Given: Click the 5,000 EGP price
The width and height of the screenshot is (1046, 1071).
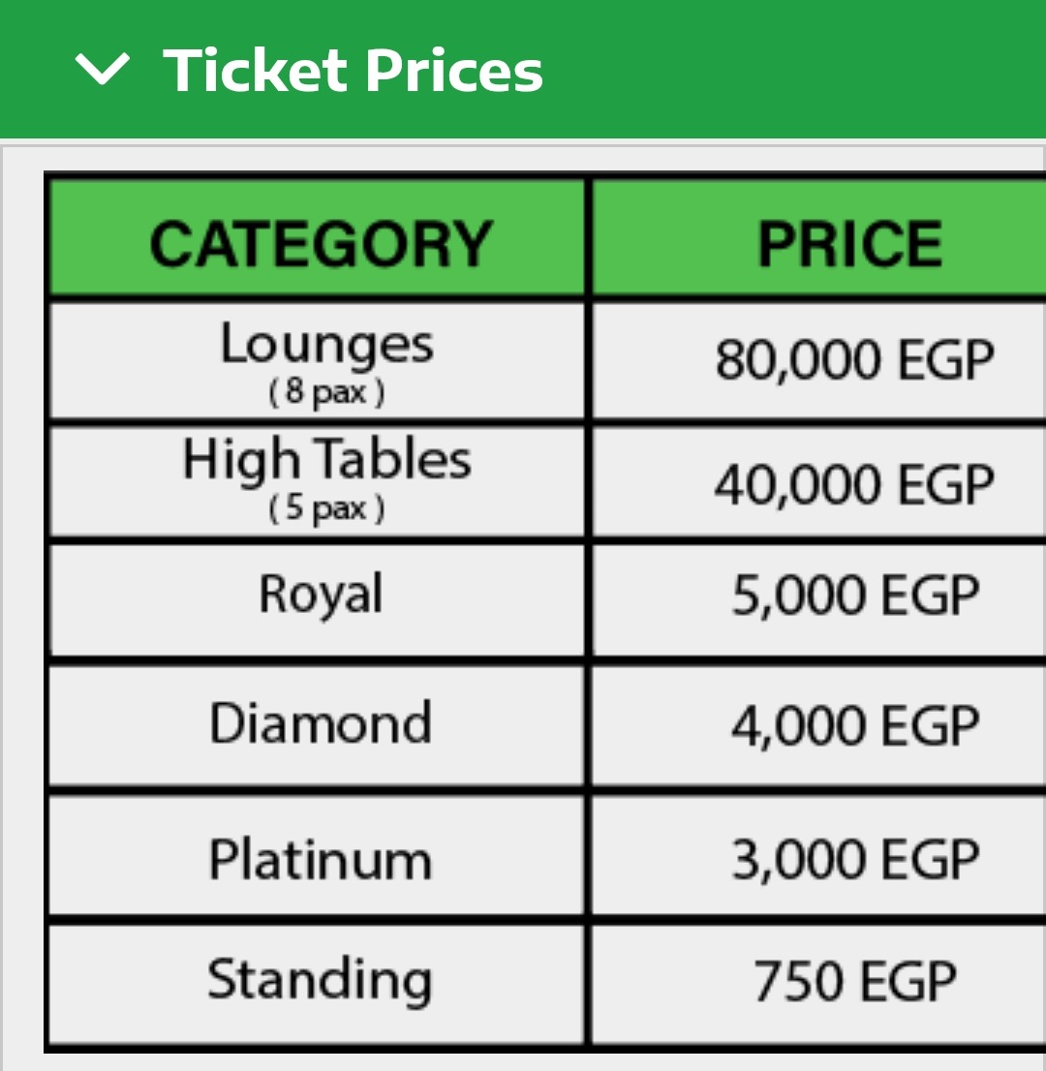Looking at the screenshot, I should click(854, 596).
